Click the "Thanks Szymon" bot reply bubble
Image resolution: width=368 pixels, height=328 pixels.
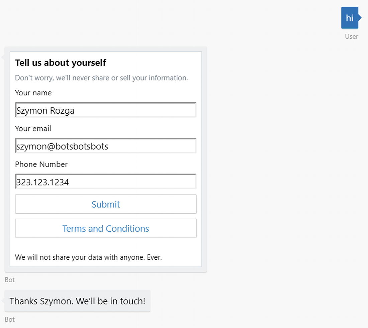click(77, 301)
